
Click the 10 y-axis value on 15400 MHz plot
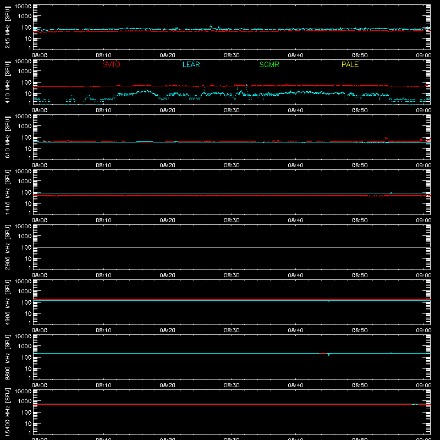point(28,424)
